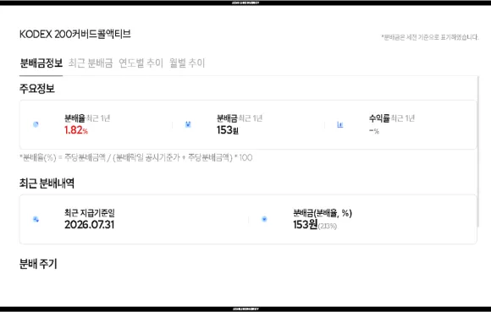Click the blue icon beside 분배금(분배율, %)
Screen dimensions: 491x312
tap(264, 219)
